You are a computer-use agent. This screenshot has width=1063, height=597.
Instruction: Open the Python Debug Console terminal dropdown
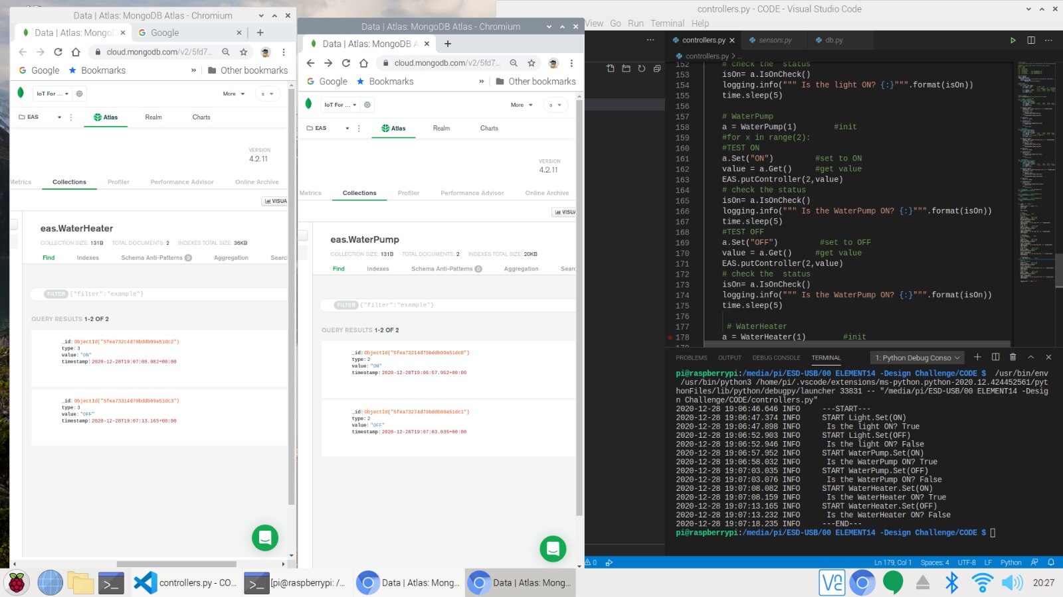(918, 358)
